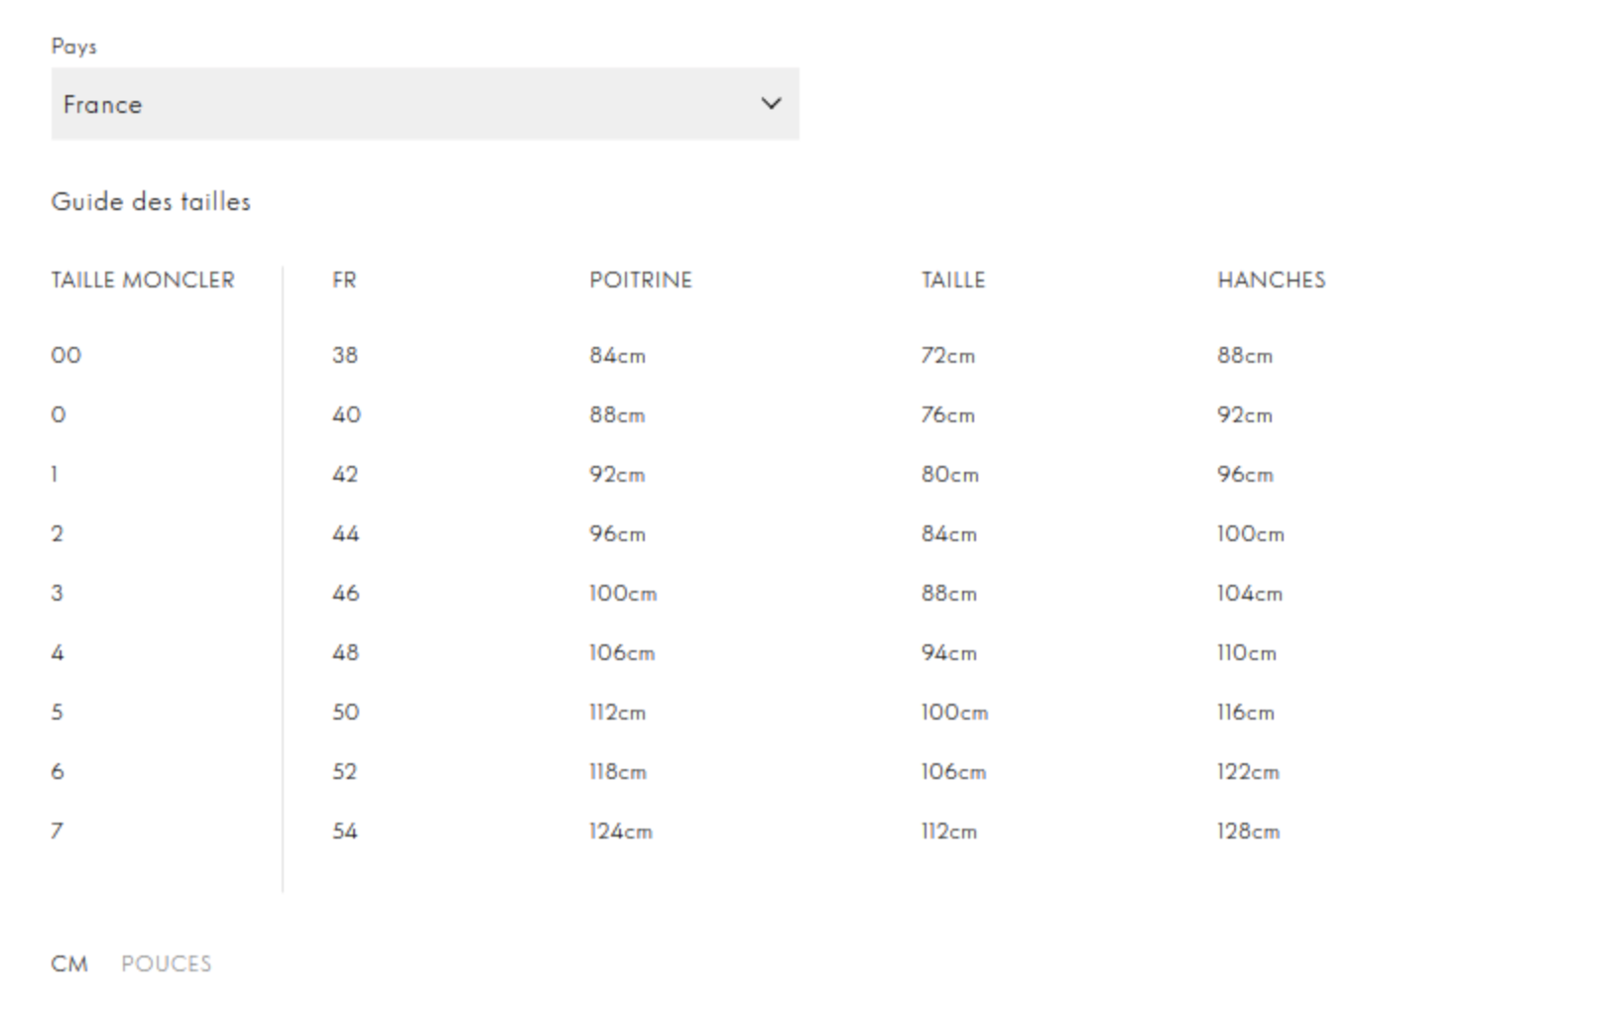Switch measurement units to POUCES
This screenshot has width=1607, height=1015.
pyautogui.click(x=166, y=963)
